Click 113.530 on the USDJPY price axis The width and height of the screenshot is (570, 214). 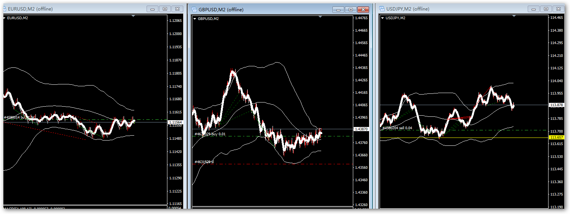[556, 156]
